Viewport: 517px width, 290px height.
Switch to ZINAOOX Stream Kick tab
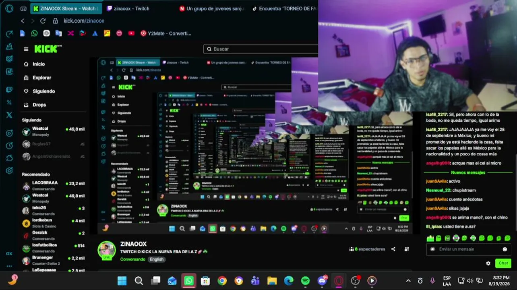pos(67,8)
